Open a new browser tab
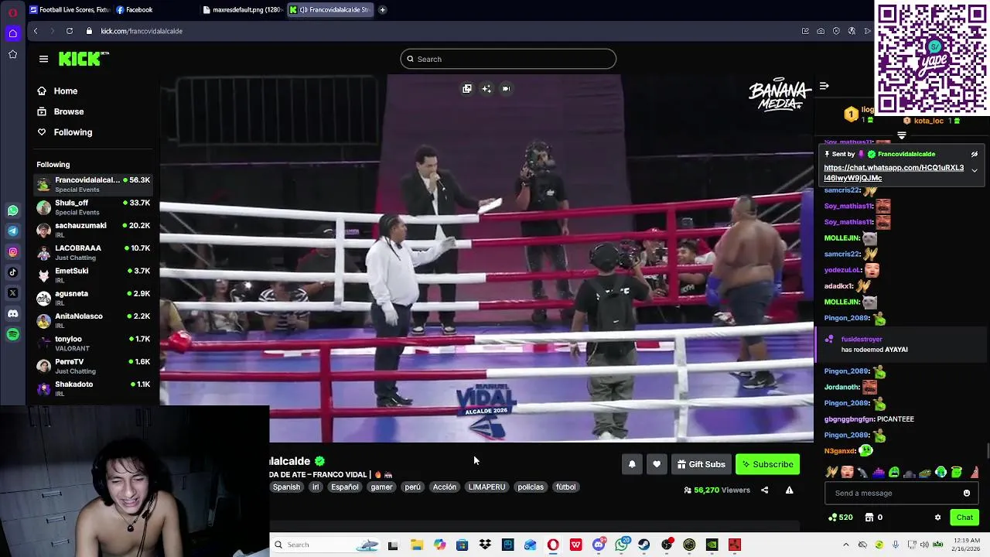The height and width of the screenshot is (557, 990). point(383,10)
